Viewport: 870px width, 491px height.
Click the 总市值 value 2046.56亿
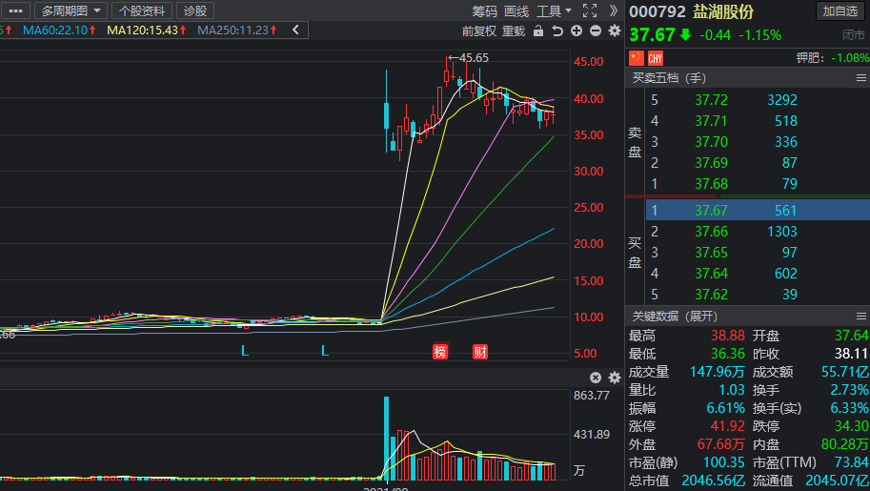pyautogui.click(x=713, y=481)
